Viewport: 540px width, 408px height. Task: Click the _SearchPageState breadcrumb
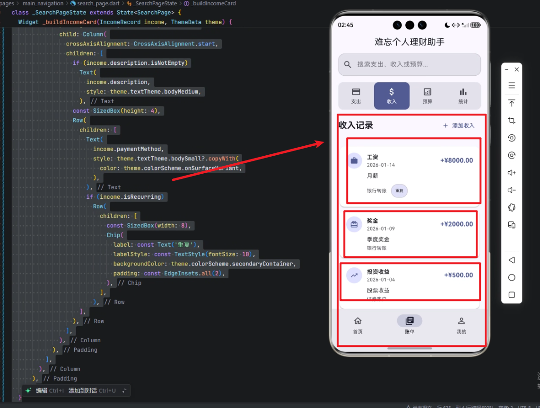[152, 3]
